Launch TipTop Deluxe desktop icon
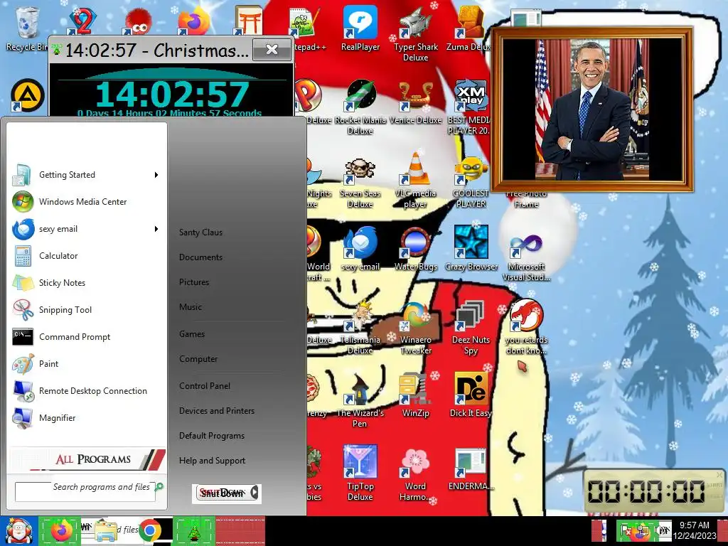Image resolution: width=728 pixels, height=546 pixels. [x=360, y=473]
